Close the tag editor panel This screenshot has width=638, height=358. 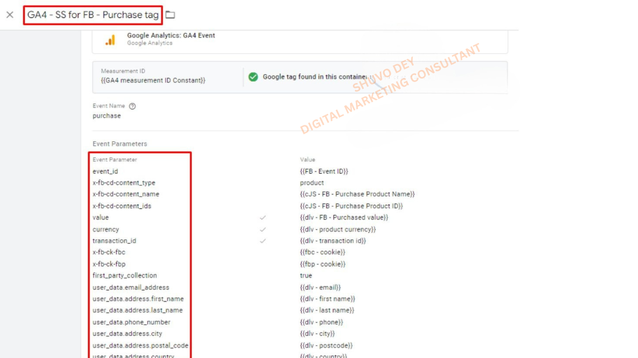[10, 15]
